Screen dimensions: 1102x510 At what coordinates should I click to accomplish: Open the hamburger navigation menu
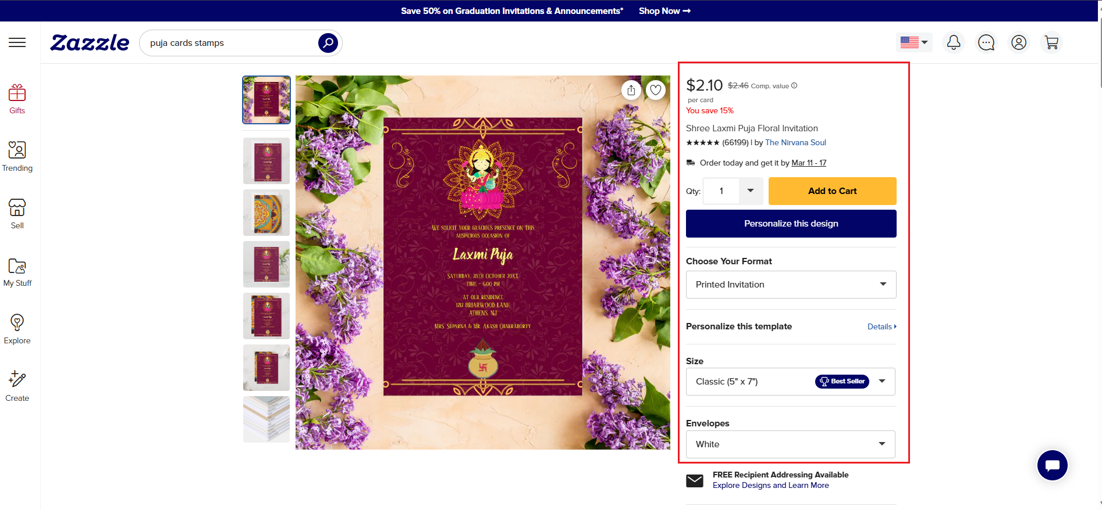tap(17, 42)
